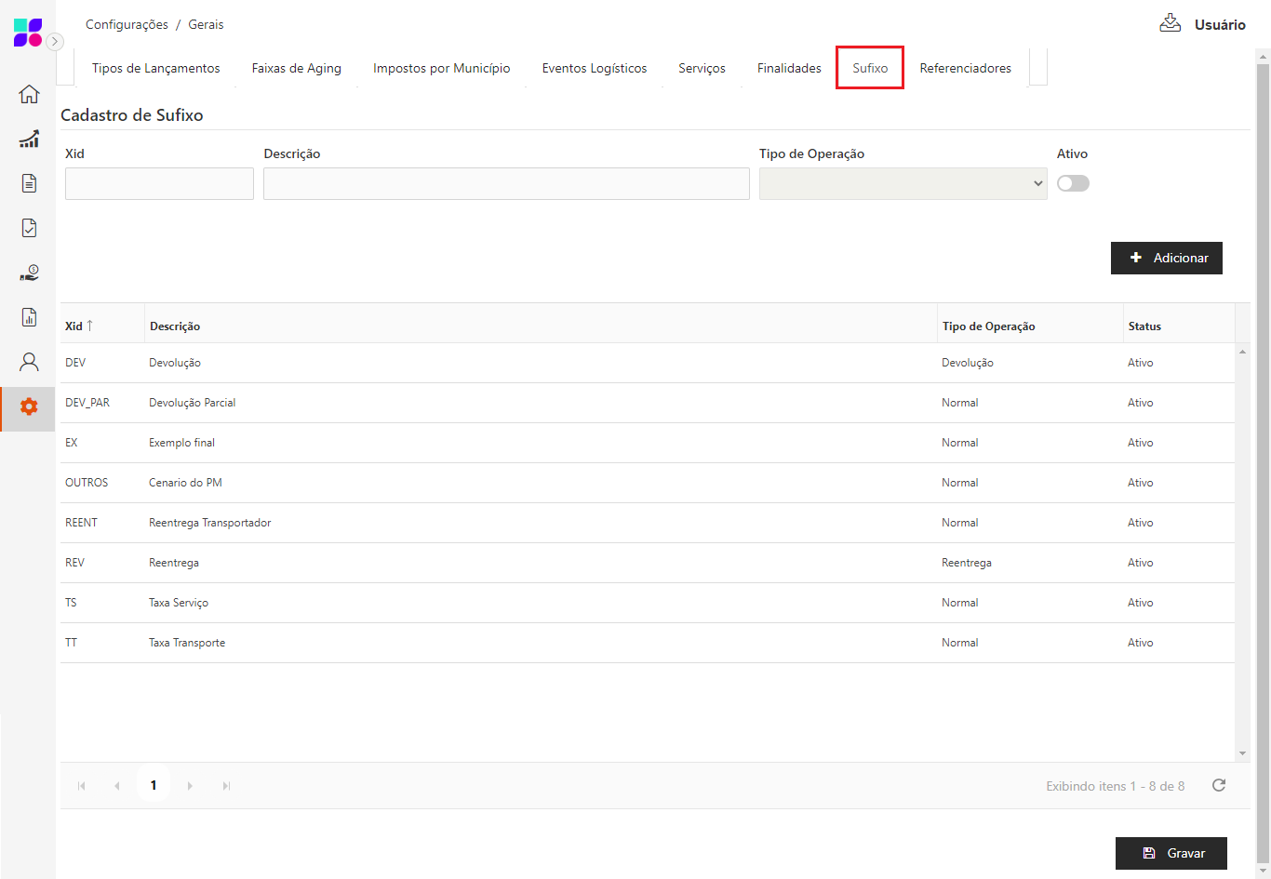
Task: Open the user profile sidebar icon
Action: click(29, 362)
